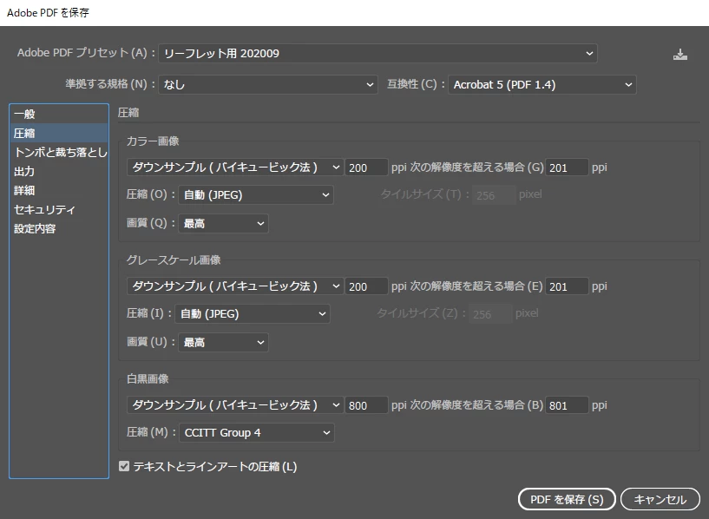Open グレースケール画像 圧縮 (I) dropdown
Image resolution: width=709 pixels, height=519 pixels.
[x=253, y=314]
